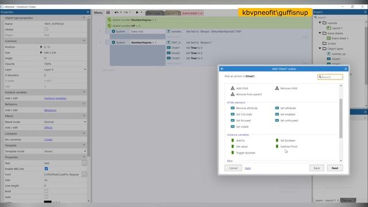The image size is (368, 207).
Task: Switch to the Start page tab
Action: pos(155,13)
